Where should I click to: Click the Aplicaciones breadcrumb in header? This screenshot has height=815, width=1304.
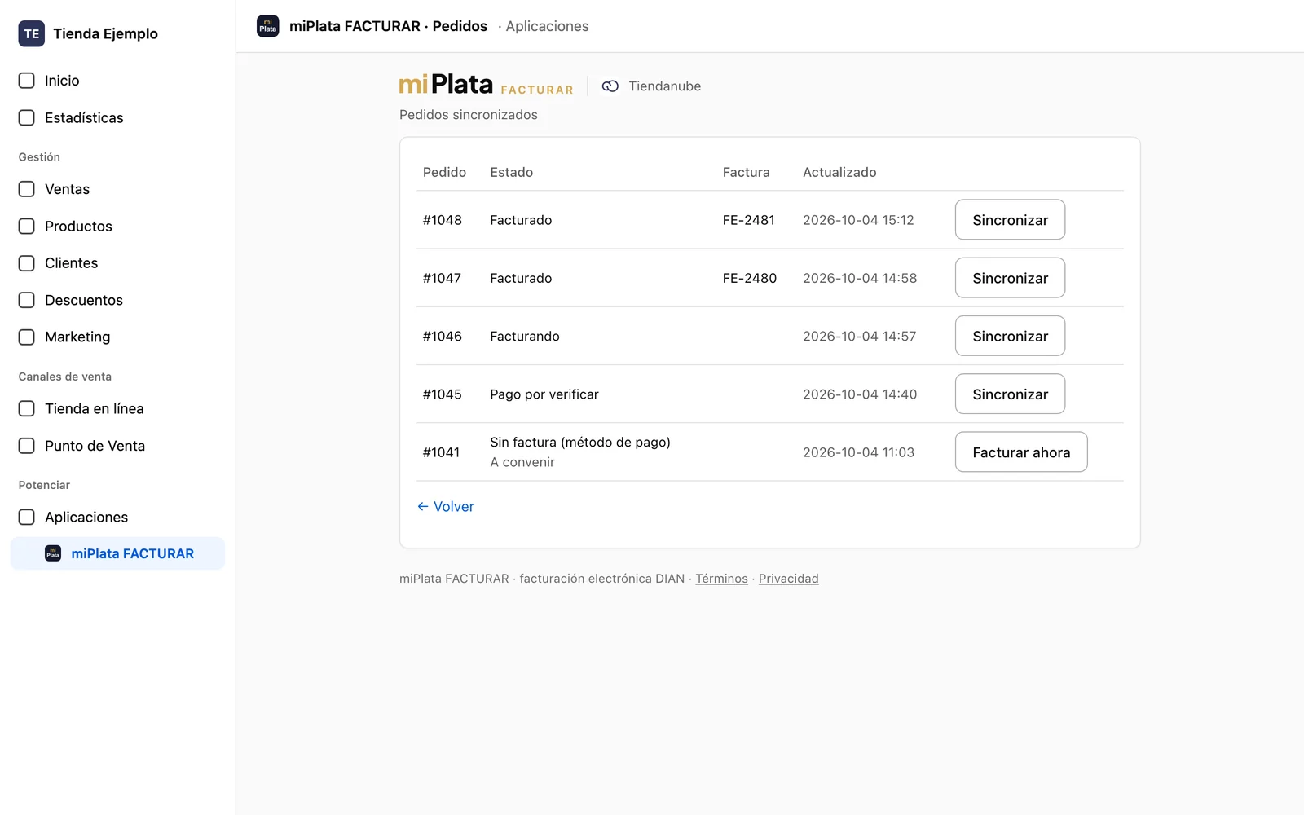click(547, 26)
